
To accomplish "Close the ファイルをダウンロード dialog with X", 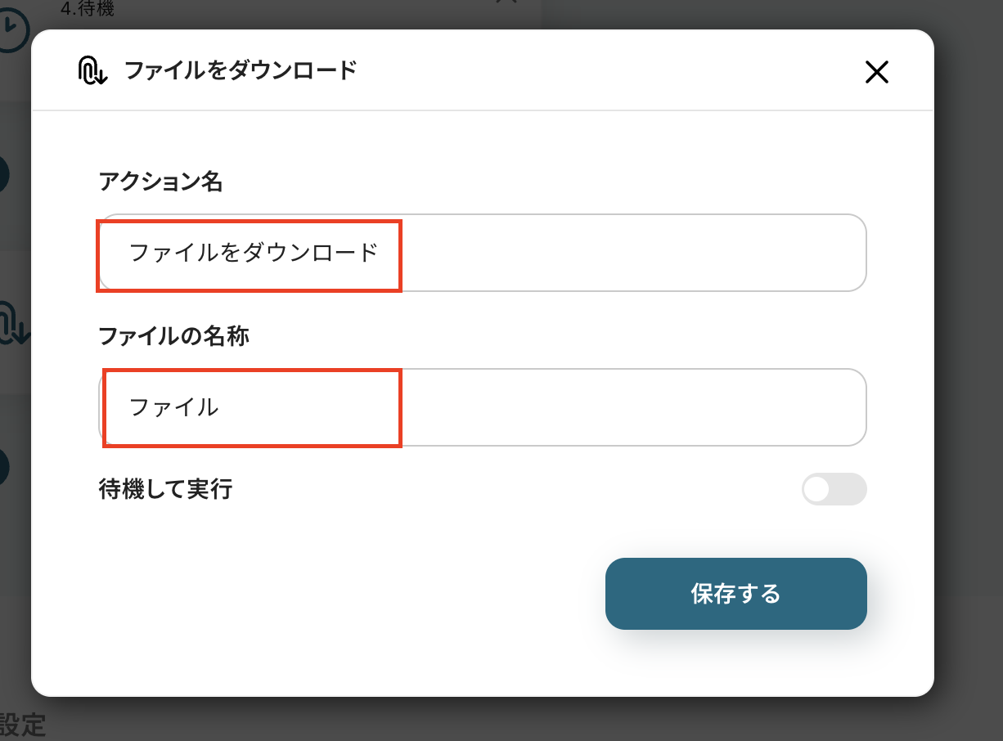I will pyautogui.click(x=876, y=73).
